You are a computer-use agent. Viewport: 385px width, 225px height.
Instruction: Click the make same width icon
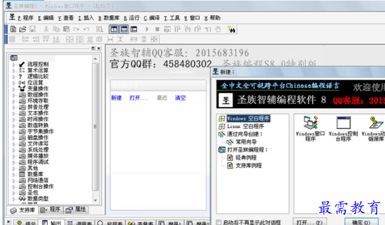[134, 39]
